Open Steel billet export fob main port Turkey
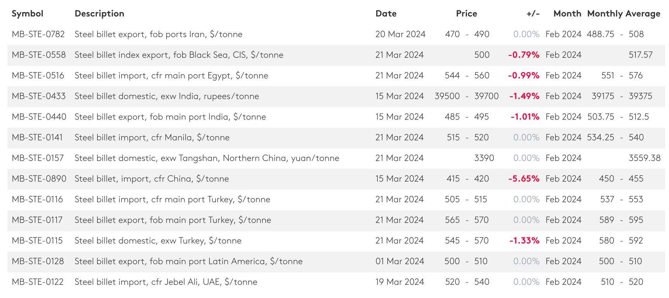The width and height of the screenshot is (669, 298). pos(173,220)
